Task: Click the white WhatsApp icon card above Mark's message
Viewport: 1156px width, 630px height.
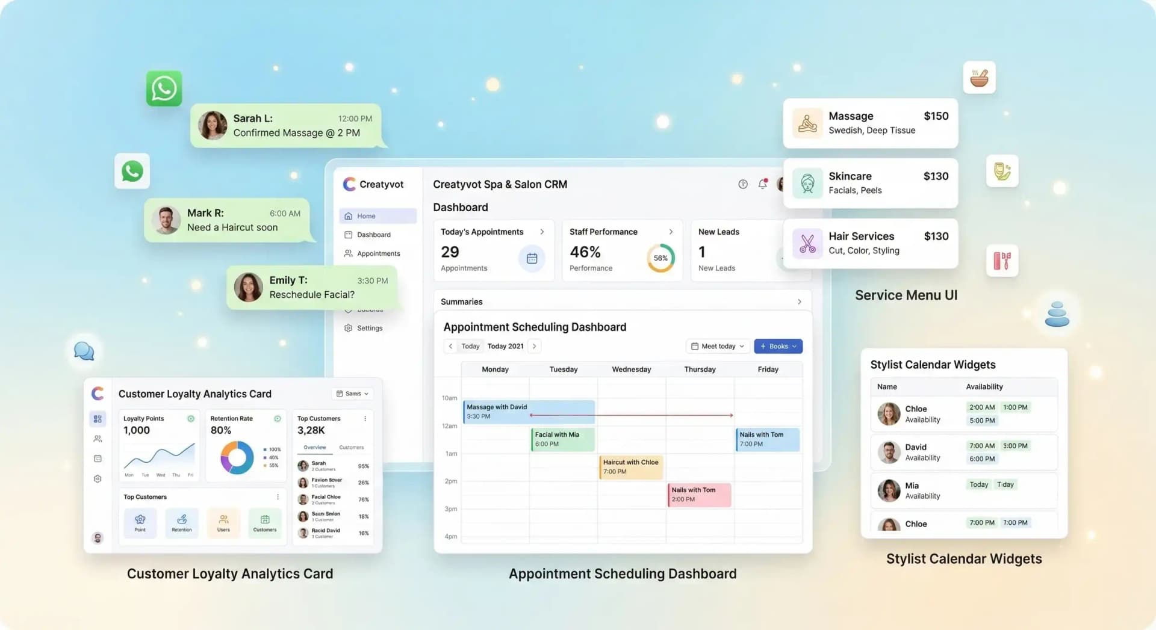Action: (x=132, y=171)
